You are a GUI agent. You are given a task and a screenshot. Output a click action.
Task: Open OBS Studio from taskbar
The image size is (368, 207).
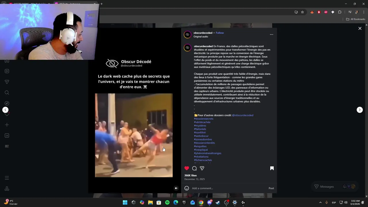[x=226, y=202]
